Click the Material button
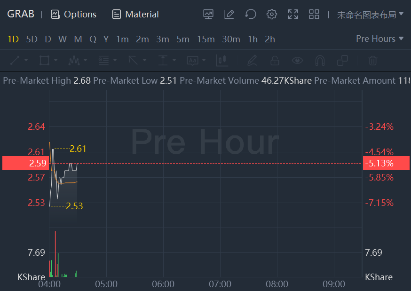Image resolution: width=411 pixels, height=291 pixels. click(135, 14)
